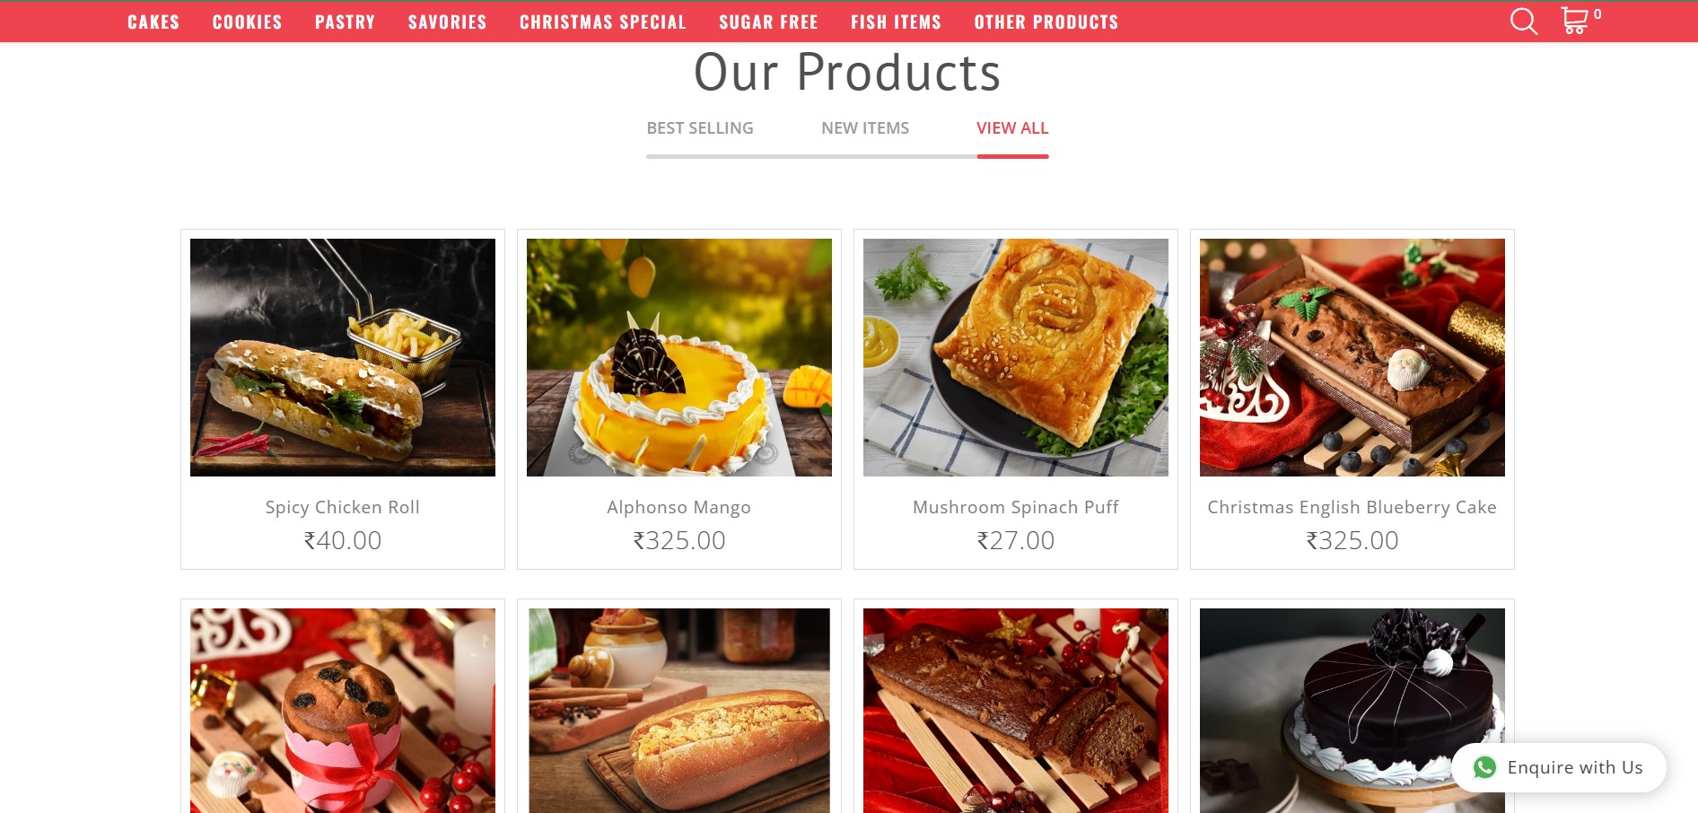This screenshot has height=813, width=1698.
Task: Select the View All tab
Action: coord(1012,128)
